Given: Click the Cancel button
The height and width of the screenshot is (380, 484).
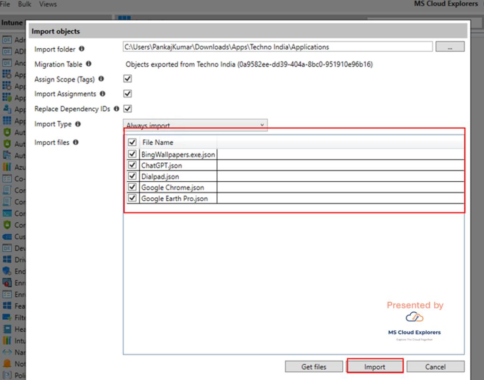Looking at the screenshot, I should tap(435, 367).
